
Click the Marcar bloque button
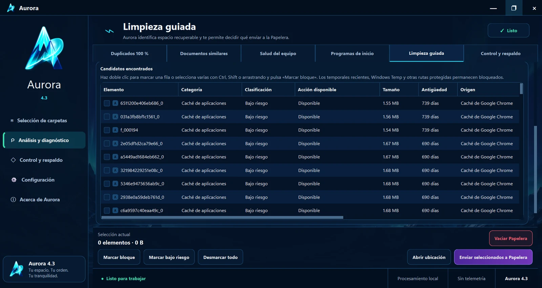point(119,257)
